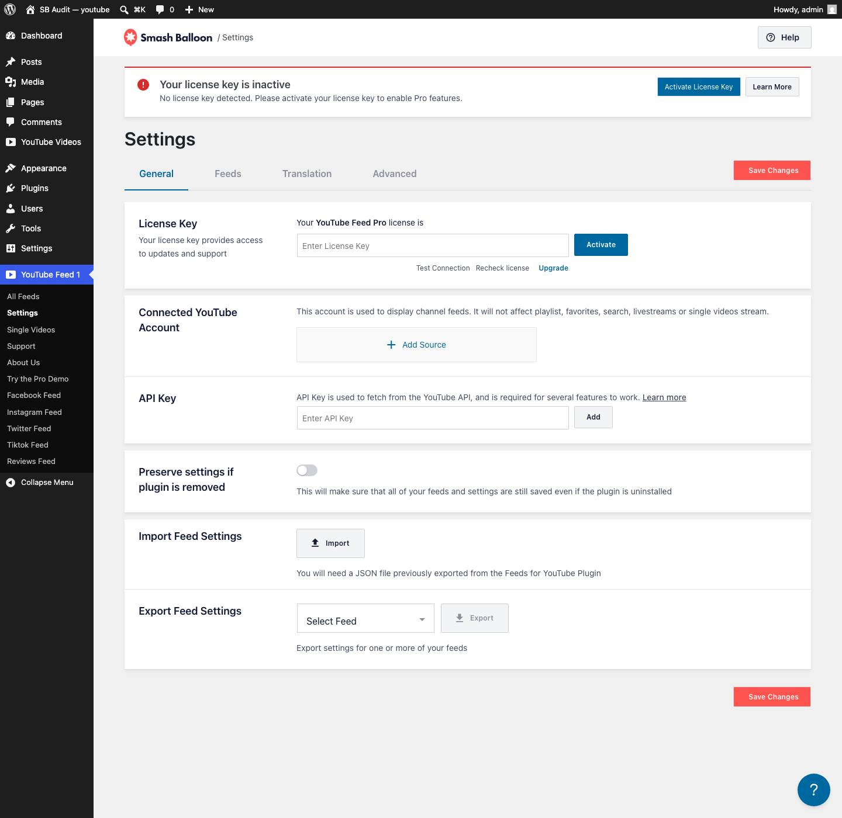
Task: Click the Settings submenu under YouTube Feed
Action: (x=22, y=313)
